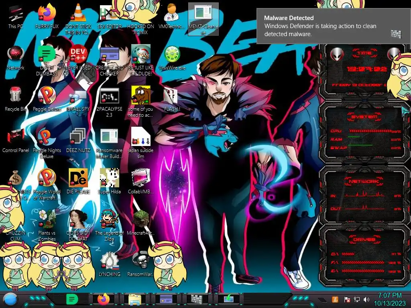Viewport: 411px width, 308px height.
Task: Select the HOOKED ON XONIX icon
Action: tap(140, 20)
